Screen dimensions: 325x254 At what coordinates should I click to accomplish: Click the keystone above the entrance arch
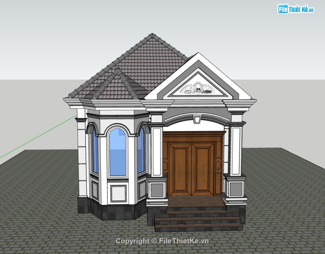pyautogui.click(x=197, y=119)
